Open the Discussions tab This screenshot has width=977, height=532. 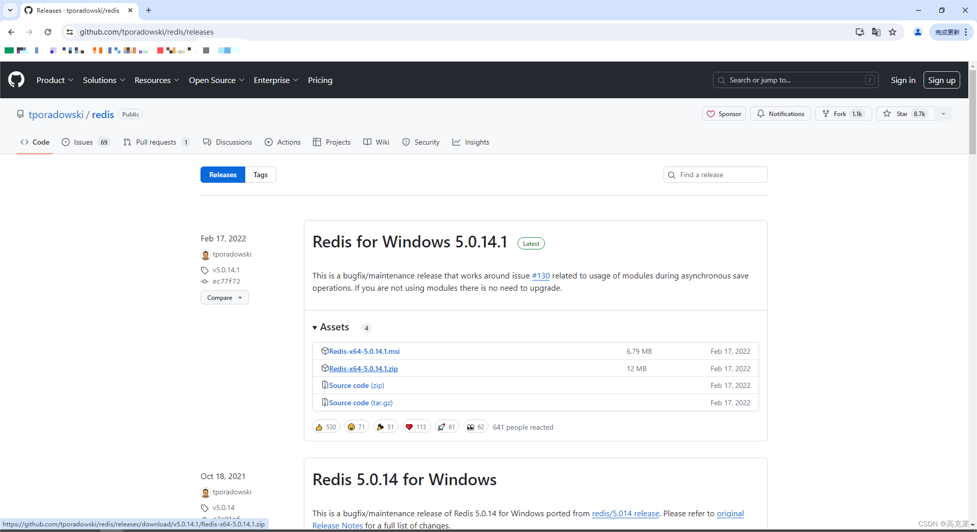coord(227,142)
